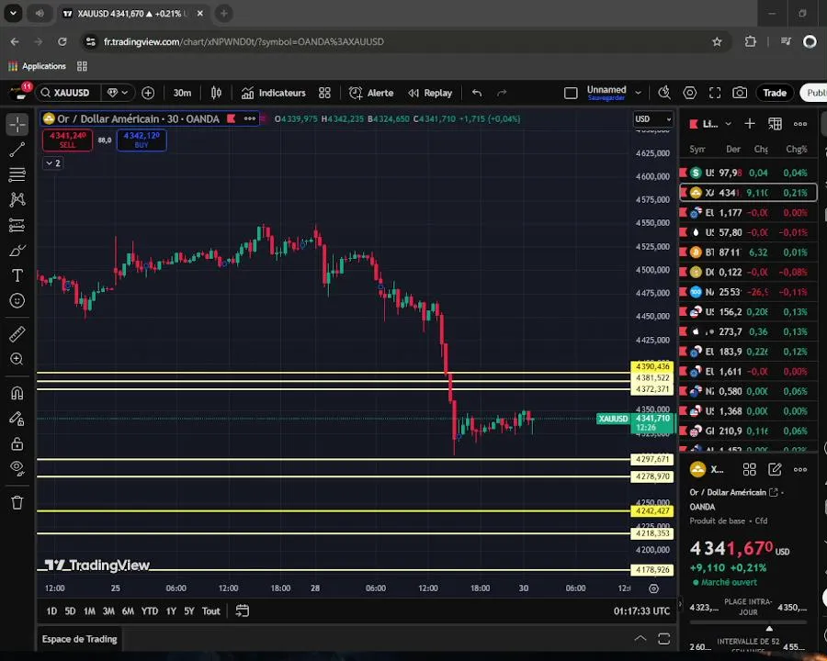Undo the last chart action

[x=477, y=93]
